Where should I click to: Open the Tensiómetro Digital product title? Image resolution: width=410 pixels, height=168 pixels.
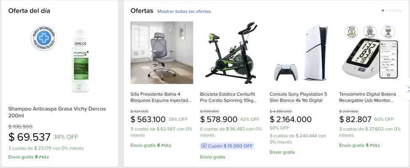tap(367, 97)
